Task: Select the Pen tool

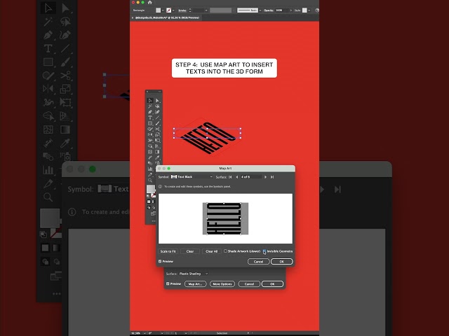Action: coord(149,112)
